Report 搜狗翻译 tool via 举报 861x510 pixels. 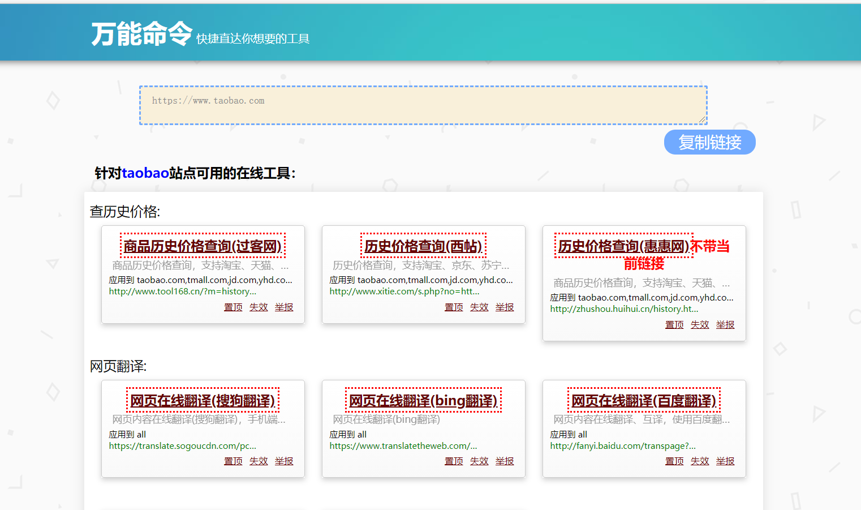coord(284,461)
